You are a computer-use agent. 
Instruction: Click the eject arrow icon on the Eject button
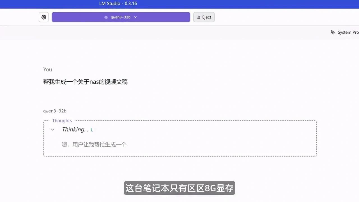[198, 17]
